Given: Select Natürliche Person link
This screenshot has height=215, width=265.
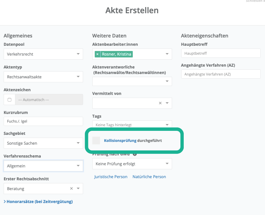Looking at the screenshot, I should pyautogui.click(x=149, y=177).
